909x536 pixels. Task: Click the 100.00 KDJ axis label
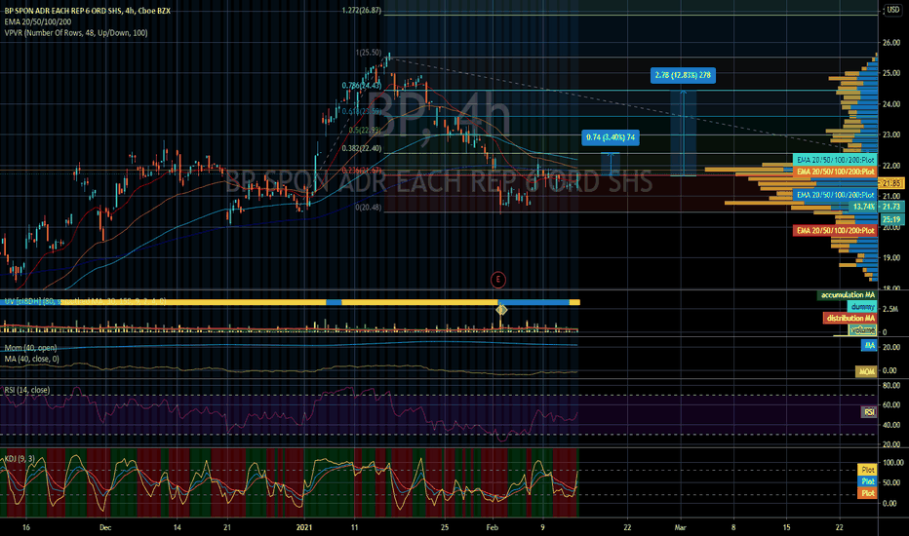point(892,462)
